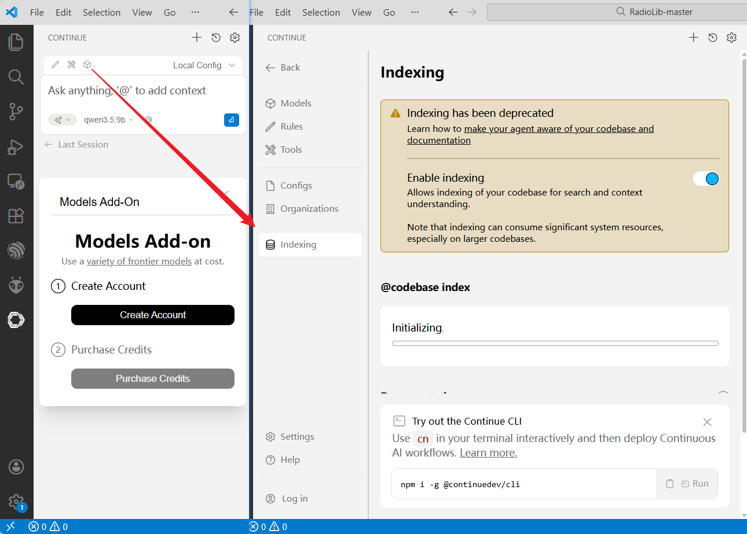The width and height of the screenshot is (747, 534).
Task: Select Rules in settings sidebar
Action: tap(310, 126)
